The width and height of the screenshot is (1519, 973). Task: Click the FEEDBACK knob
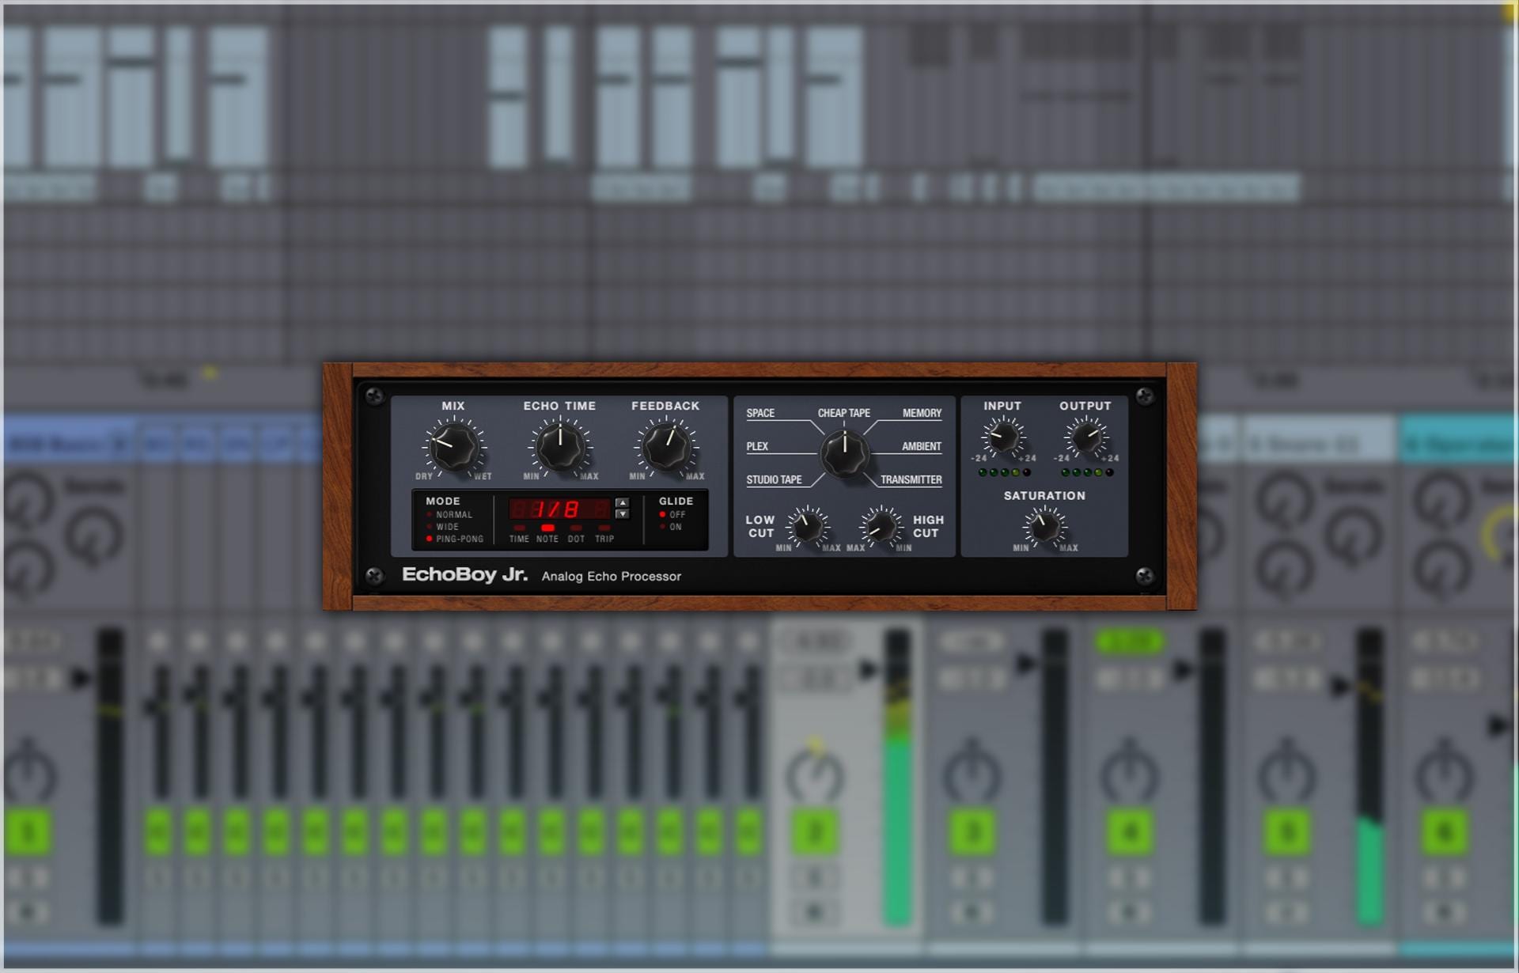click(665, 447)
